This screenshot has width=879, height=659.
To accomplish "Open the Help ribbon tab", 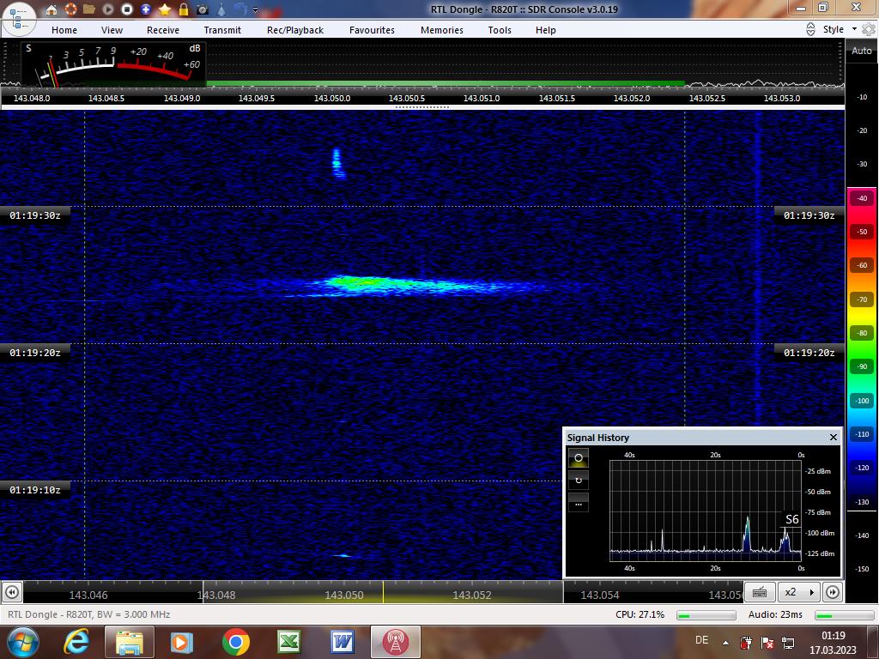I will click(545, 30).
